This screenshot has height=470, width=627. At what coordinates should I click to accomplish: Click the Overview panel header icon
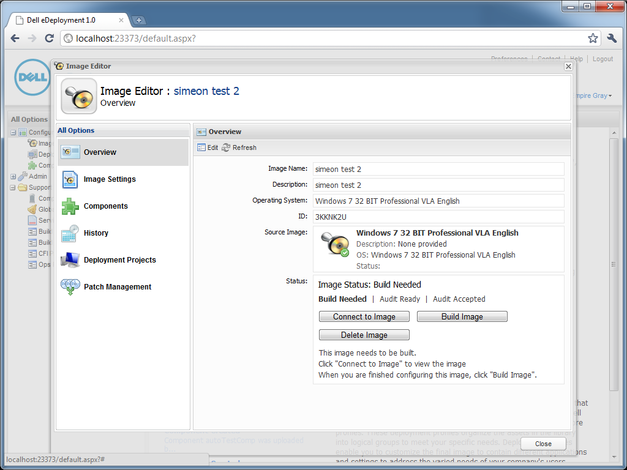coord(201,132)
